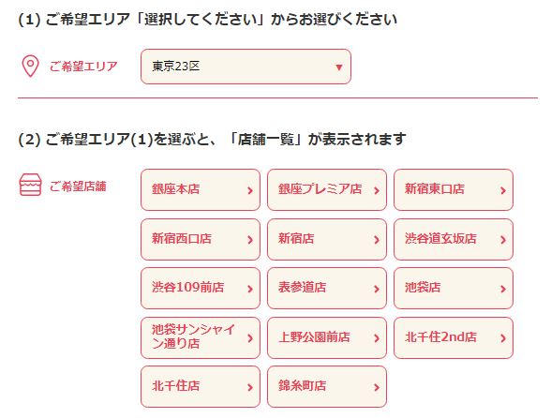Click the chevron on 渋谷道玄坂店
The image size is (551, 418).
(x=503, y=240)
